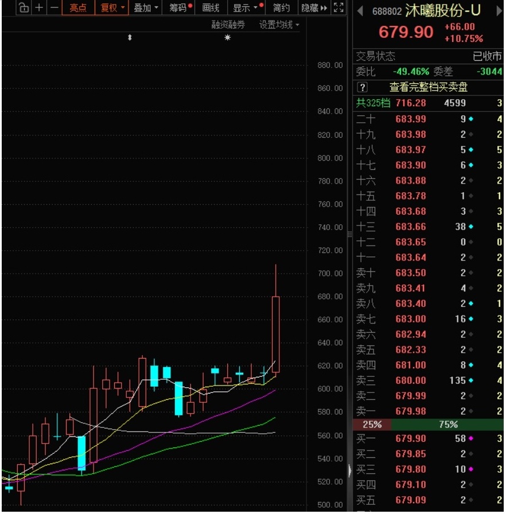Open 查看完整档买卖盘 link
Image resolution: width=506 pixels, height=514 pixels.
pyautogui.click(x=429, y=87)
